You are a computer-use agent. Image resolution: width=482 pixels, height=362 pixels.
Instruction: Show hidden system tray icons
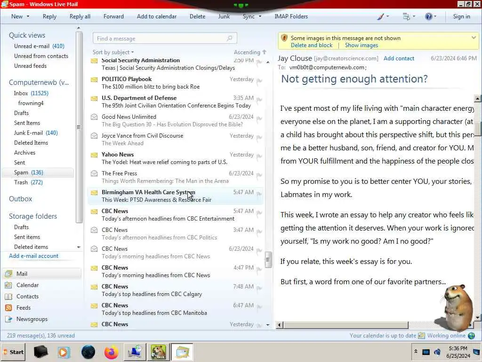point(416,352)
